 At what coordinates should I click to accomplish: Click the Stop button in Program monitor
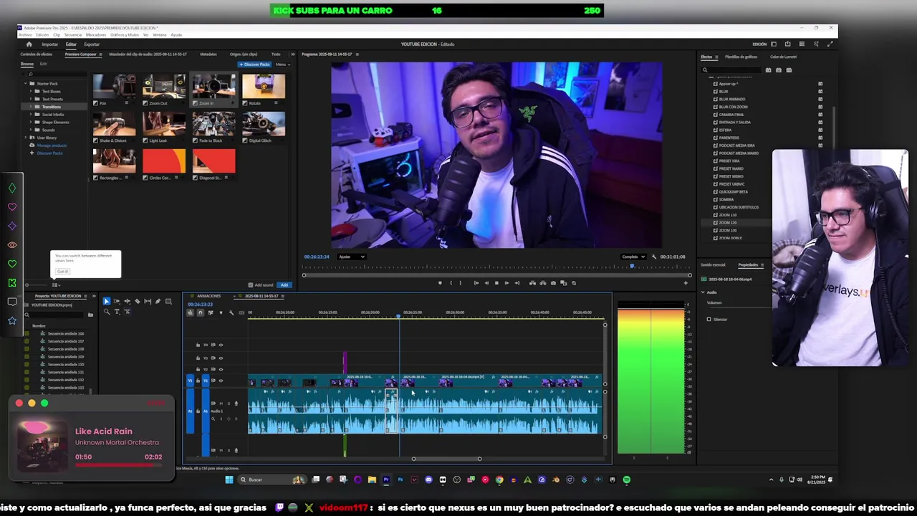coord(496,283)
